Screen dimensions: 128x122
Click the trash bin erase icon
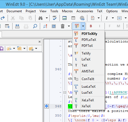click(x=62, y=26)
